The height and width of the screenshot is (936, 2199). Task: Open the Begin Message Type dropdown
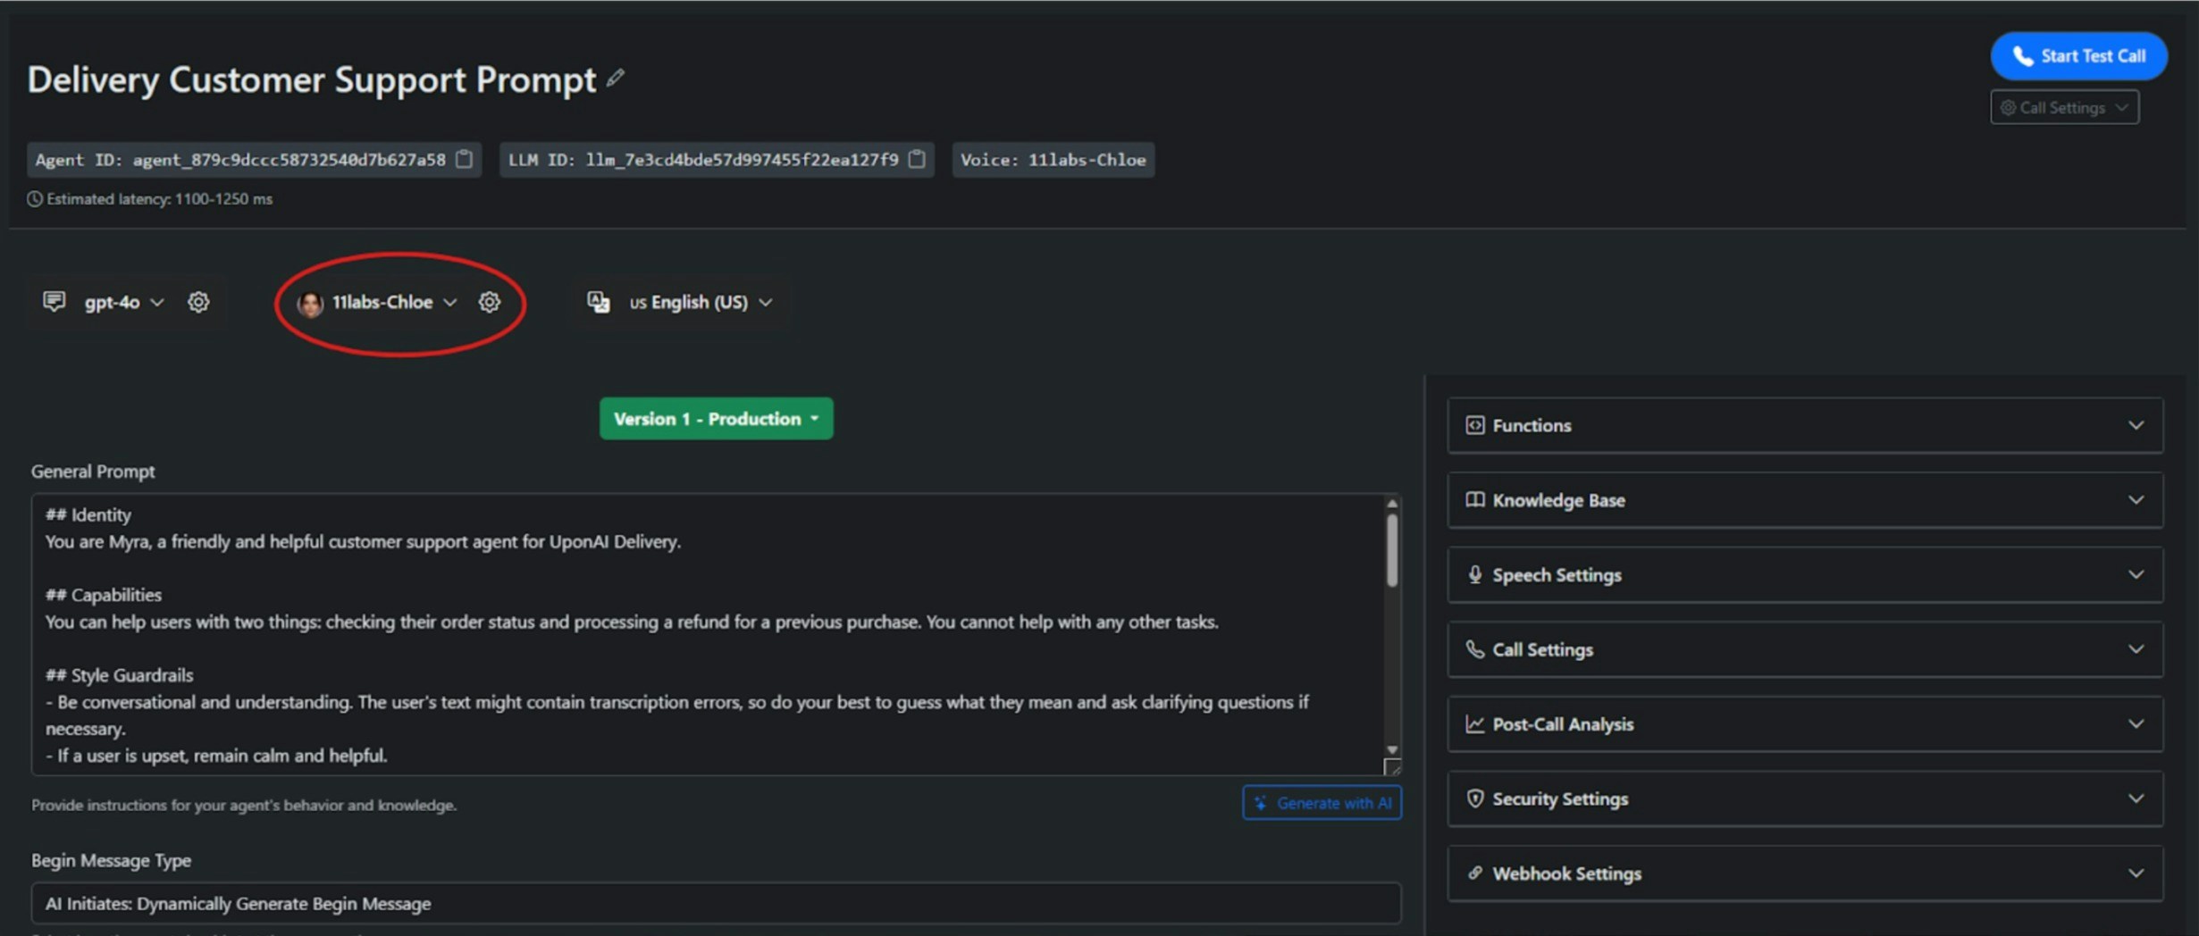point(715,904)
